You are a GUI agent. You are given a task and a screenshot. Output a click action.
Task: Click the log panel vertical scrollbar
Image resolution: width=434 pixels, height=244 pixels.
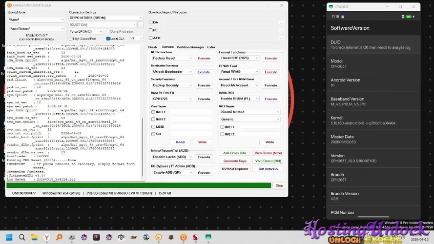click(143, 146)
